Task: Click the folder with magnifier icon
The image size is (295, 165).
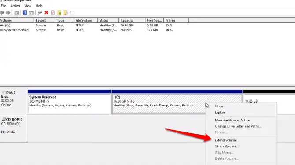Action: 66,13
